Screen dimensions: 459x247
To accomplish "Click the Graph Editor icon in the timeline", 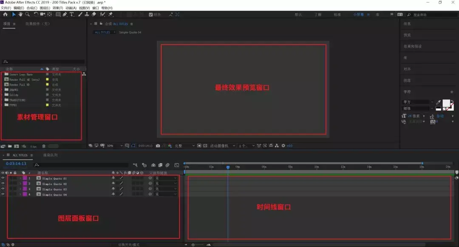I will (x=176, y=165).
